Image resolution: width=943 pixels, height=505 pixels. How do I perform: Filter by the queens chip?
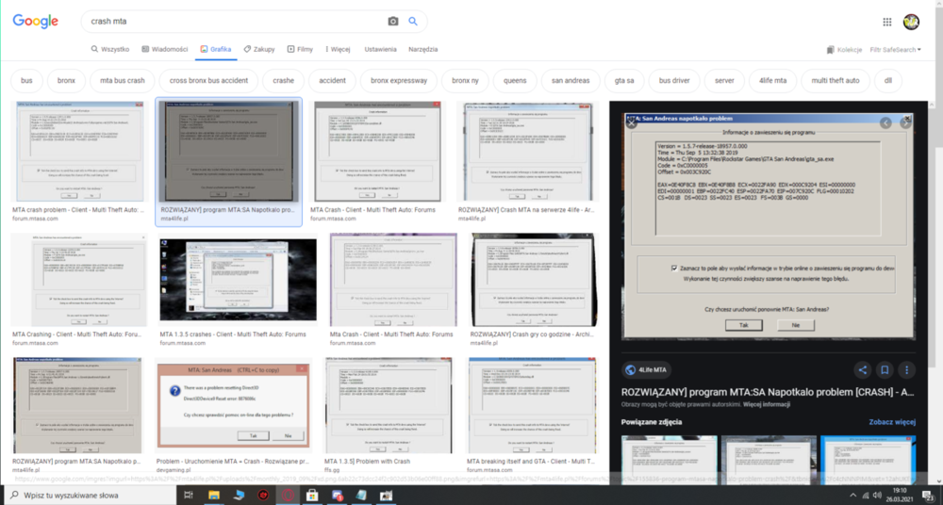click(x=515, y=81)
